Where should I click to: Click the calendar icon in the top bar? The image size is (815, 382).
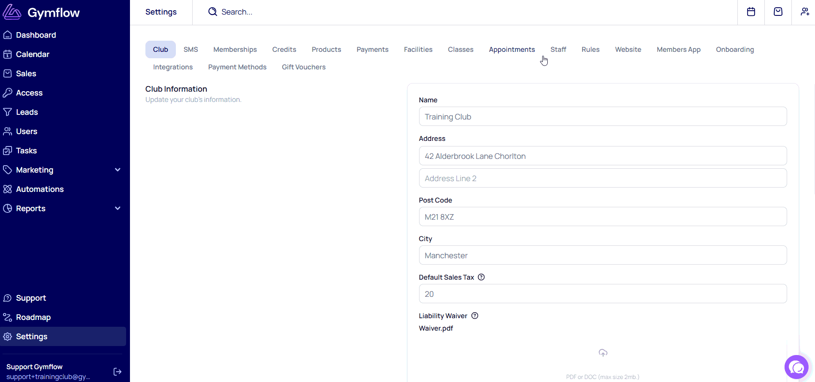pos(751,12)
